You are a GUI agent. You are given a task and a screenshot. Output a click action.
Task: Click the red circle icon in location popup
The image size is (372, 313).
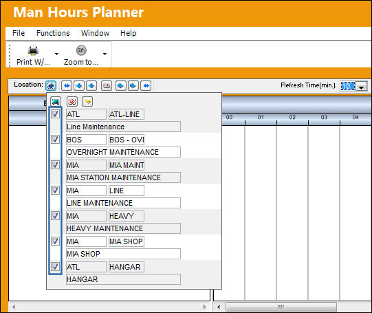(72, 102)
